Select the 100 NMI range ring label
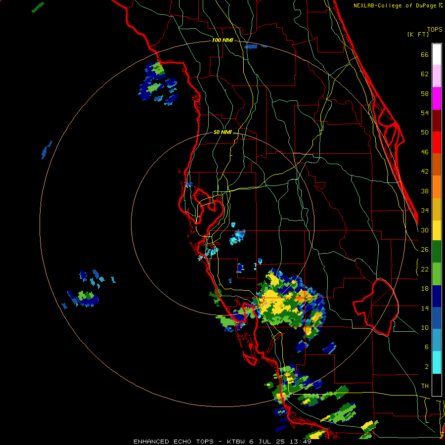 222,41
